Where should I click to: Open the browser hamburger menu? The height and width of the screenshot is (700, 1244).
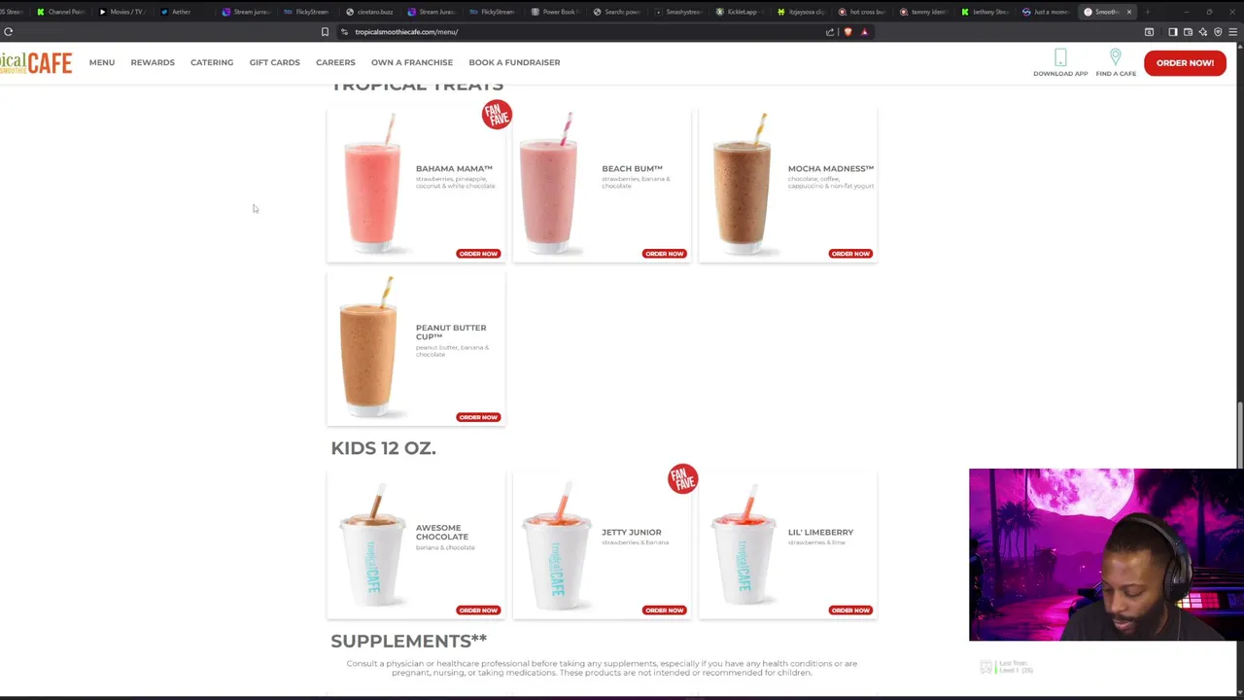[1233, 32]
